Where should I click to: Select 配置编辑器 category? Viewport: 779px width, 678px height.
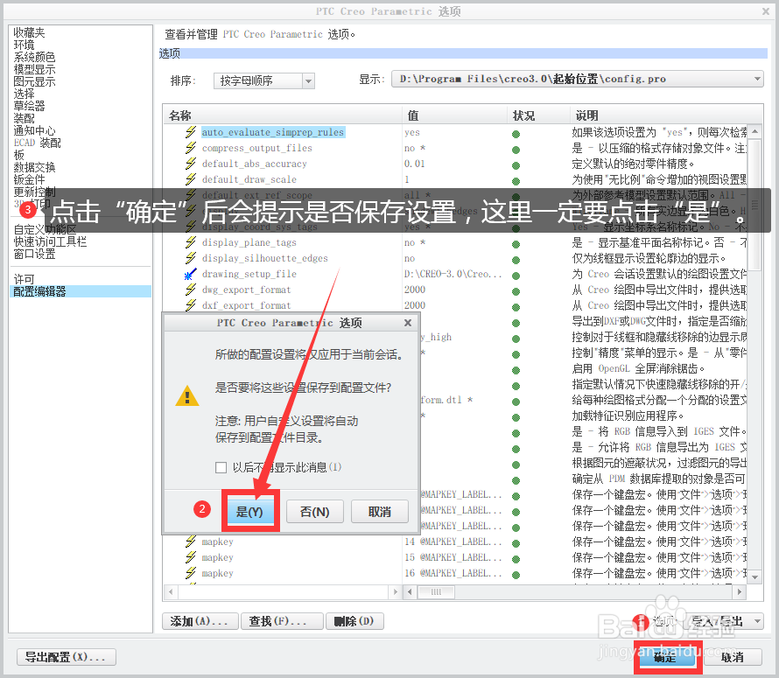[81, 291]
